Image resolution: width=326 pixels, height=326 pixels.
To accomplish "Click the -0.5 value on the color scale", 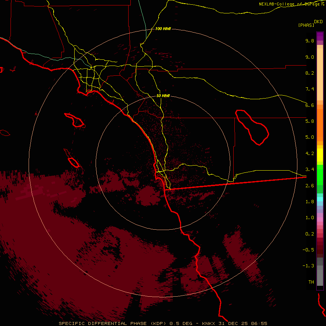I will (x=308, y=250).
